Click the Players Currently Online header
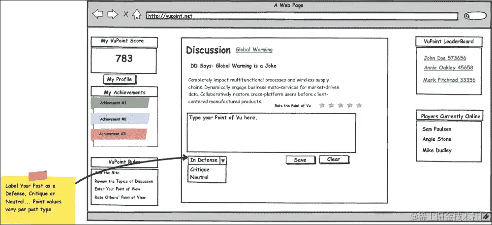The image size is (492, 225). tap(450, 116)
